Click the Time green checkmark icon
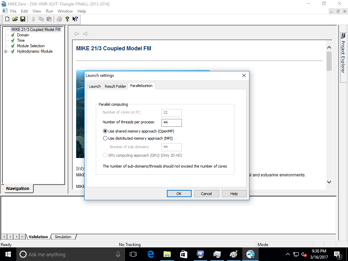The image size is (348, 261). tap(13, 40)
